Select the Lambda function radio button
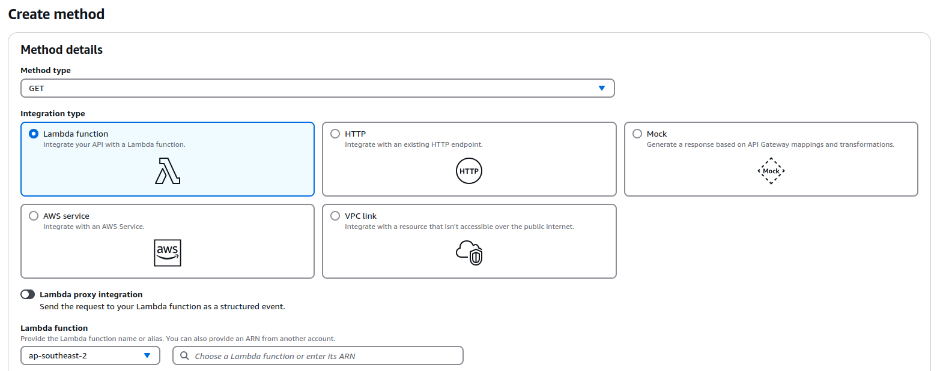This screenshot has width=940, height=371. coord(34,134)
